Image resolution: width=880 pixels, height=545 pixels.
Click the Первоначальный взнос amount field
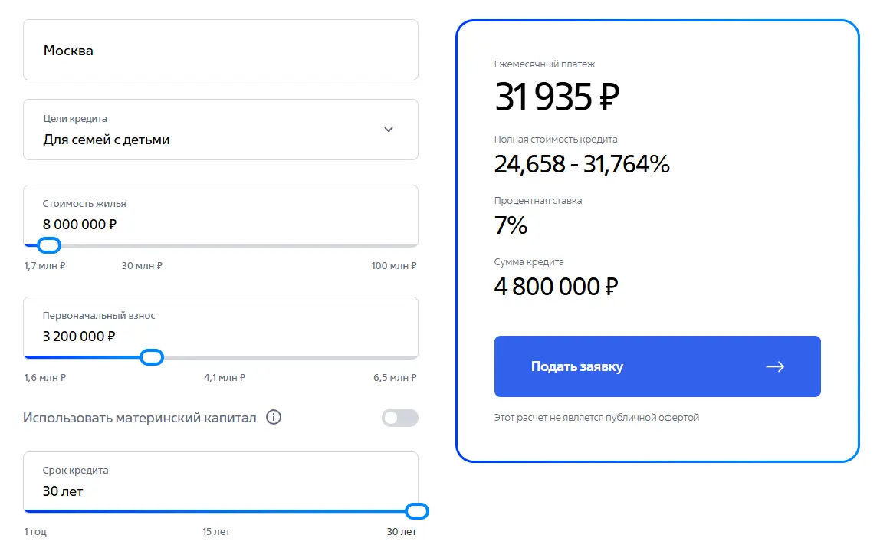tap(221, 327)
